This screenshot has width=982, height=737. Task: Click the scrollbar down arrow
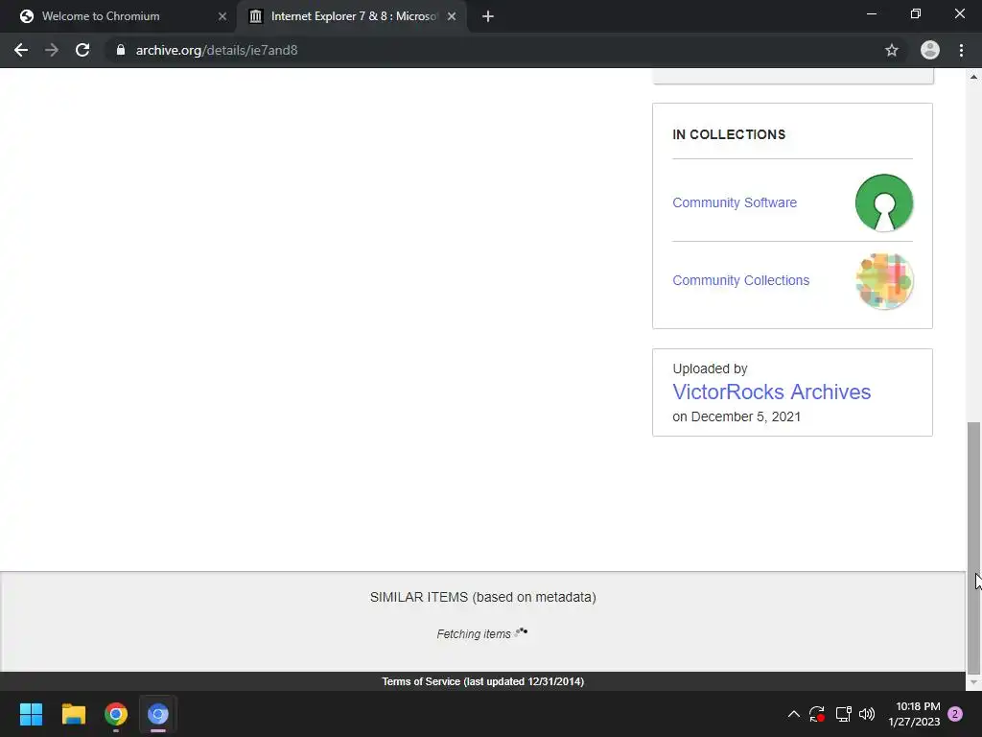pyautogui.click(x=973, y=682)
